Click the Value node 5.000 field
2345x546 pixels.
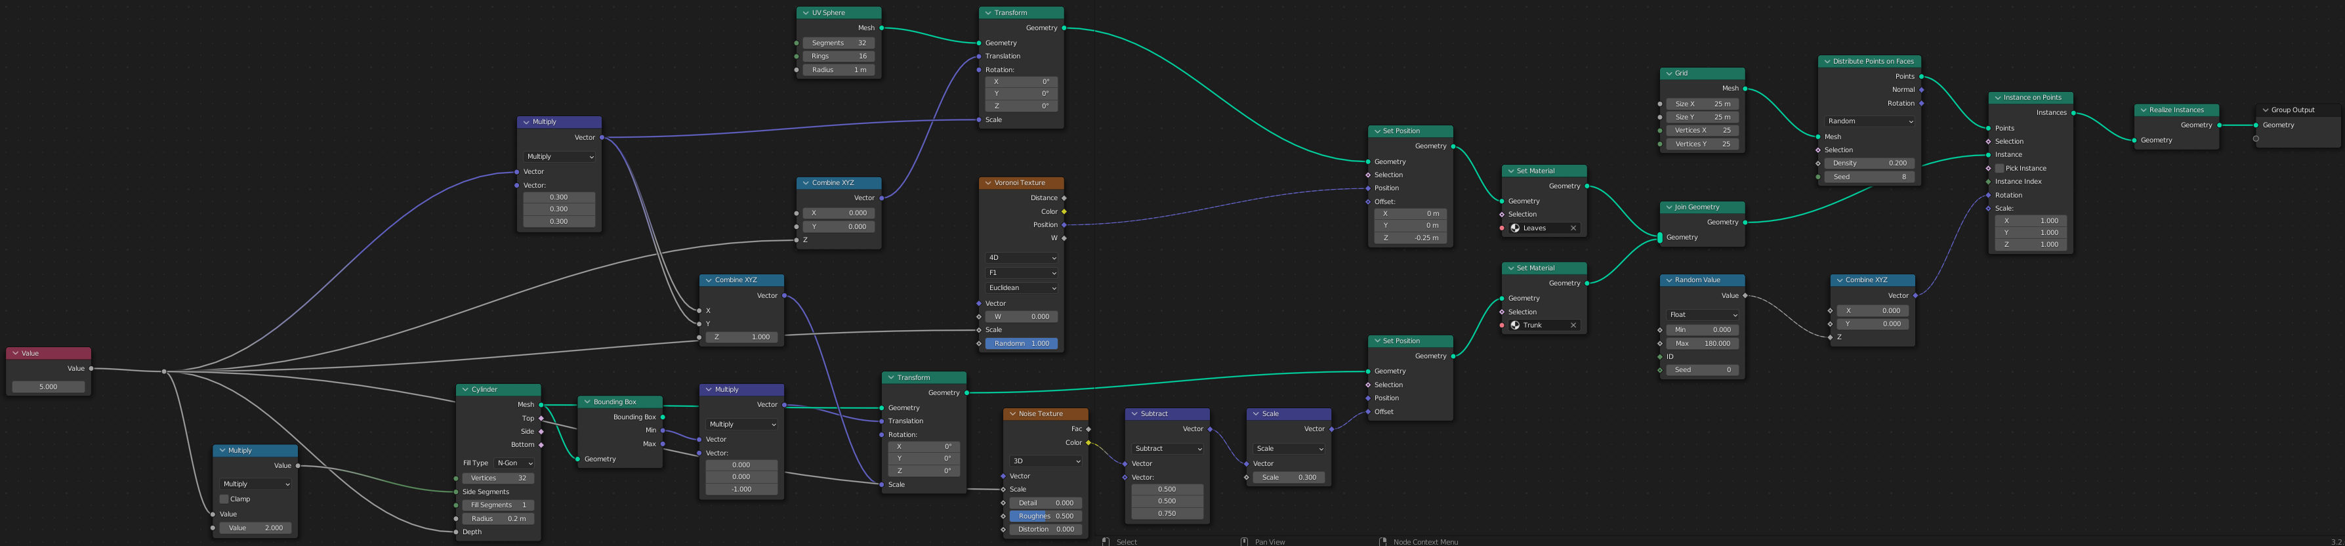(49, 387)
